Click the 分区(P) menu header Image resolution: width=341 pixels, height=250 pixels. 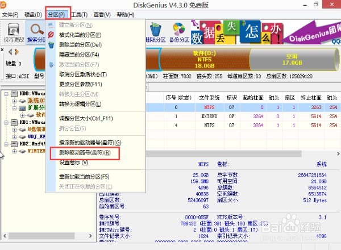point(56,15)
